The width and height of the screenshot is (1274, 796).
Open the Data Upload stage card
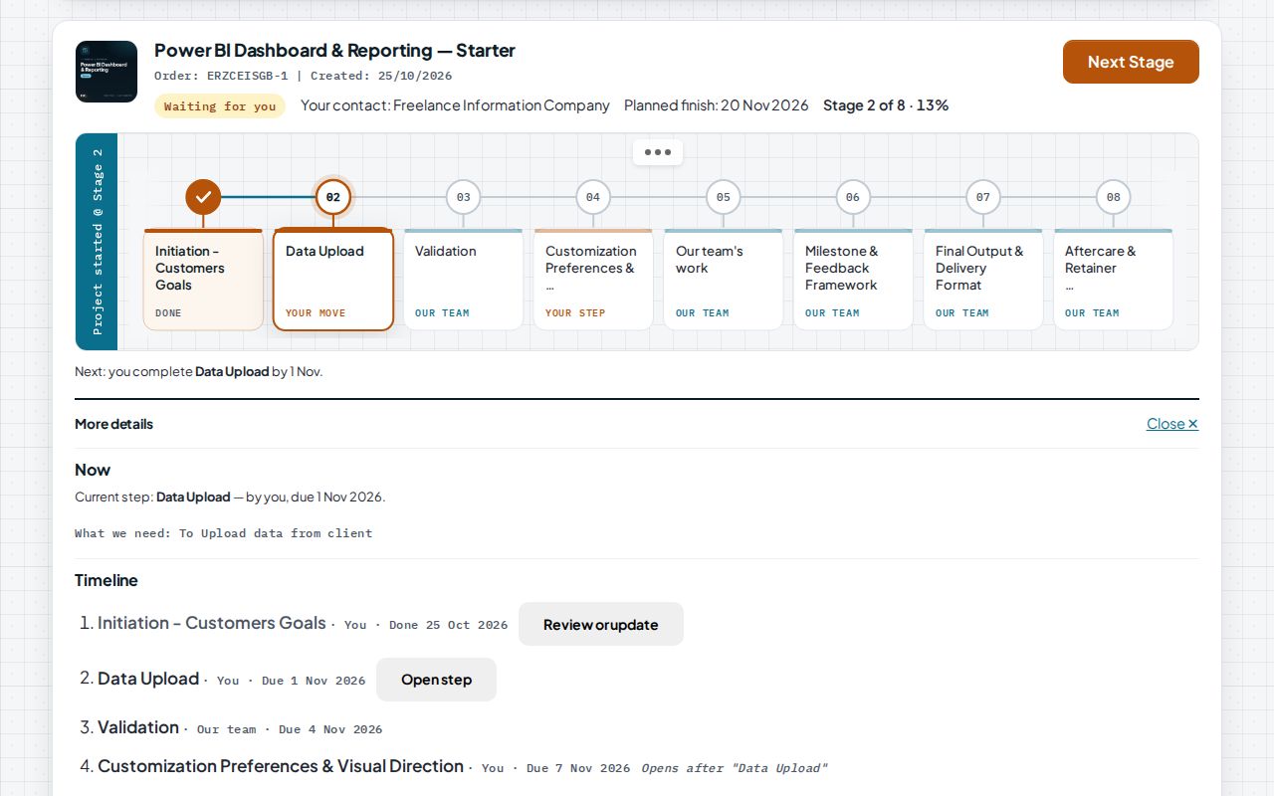pos(333,280)
